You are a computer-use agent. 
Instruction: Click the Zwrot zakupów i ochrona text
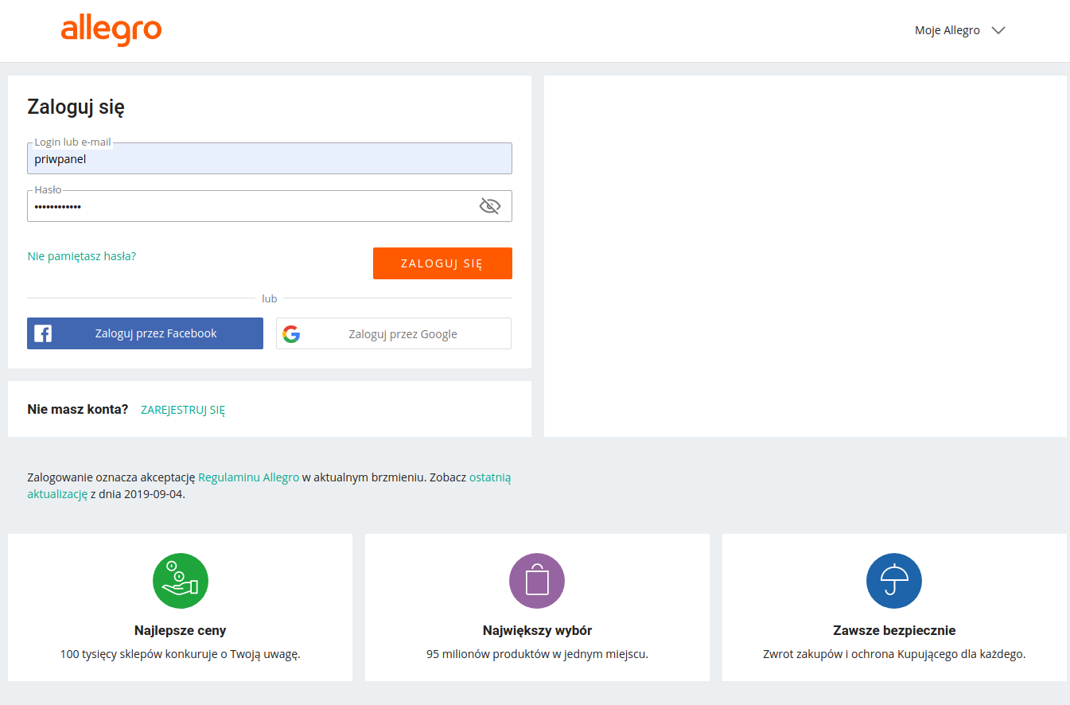pyautogui.click(x=894, y=655)
